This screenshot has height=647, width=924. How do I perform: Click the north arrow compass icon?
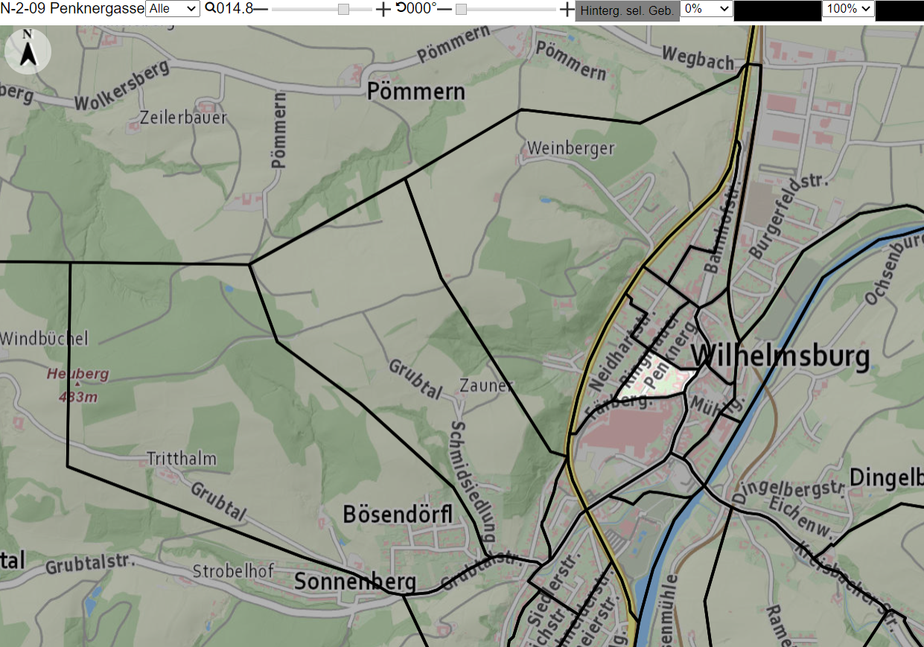point(28,51)
